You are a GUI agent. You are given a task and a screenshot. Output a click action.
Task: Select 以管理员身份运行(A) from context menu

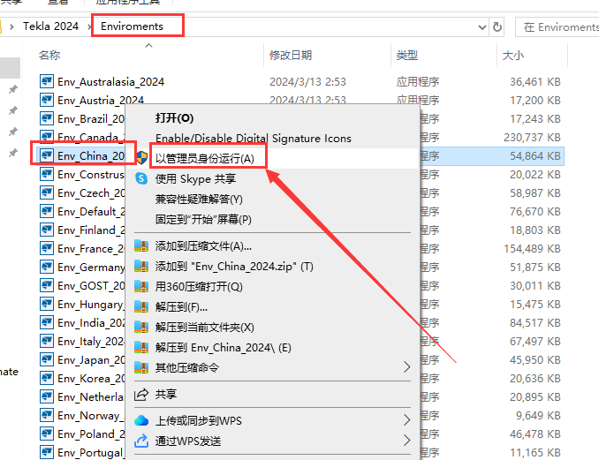click(x=204, y=159)
